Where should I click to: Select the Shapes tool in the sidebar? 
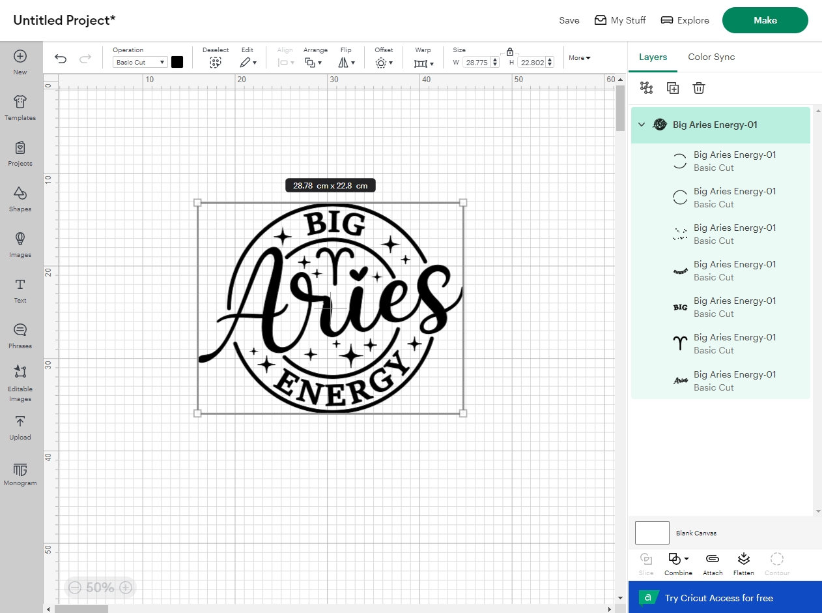coord(20,200)
